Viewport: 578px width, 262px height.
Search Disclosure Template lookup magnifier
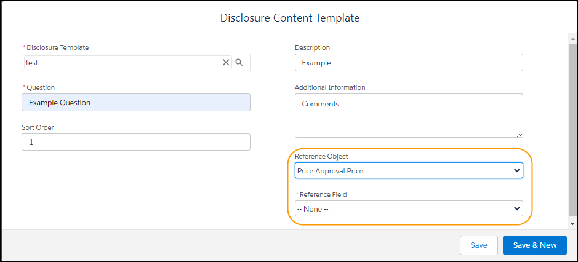tap(239, 62)
